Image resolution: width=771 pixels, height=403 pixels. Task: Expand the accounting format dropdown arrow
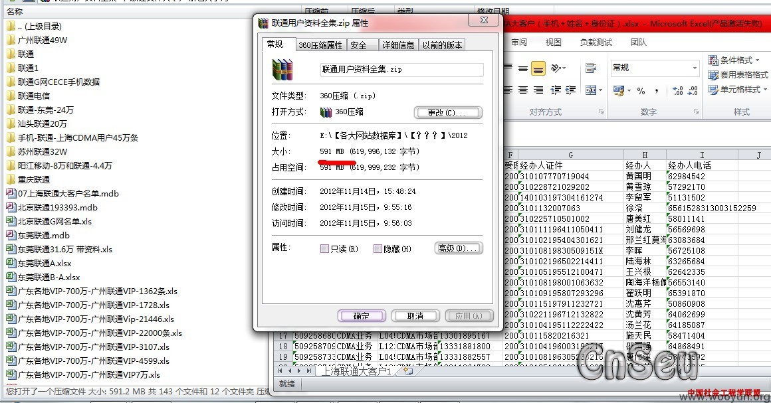tap(629, 91)
